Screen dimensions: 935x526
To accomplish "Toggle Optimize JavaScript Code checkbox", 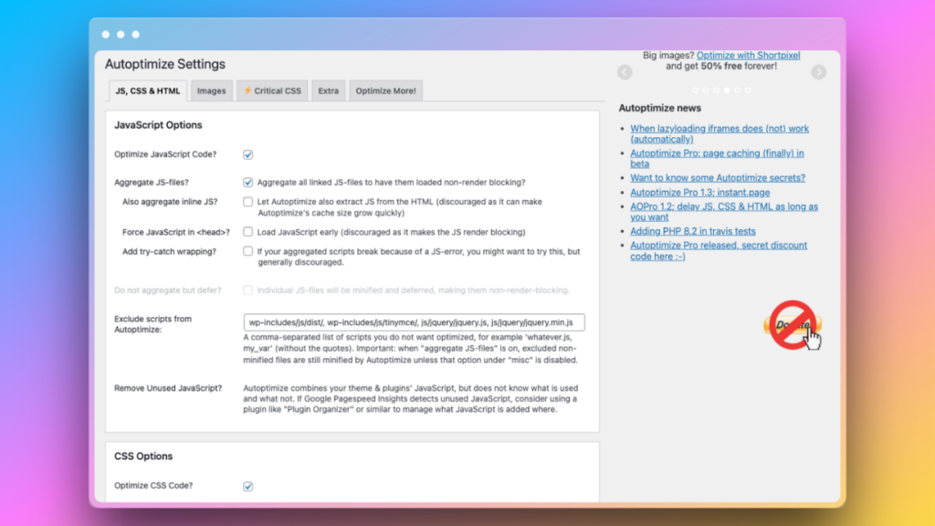I will 248,154.
